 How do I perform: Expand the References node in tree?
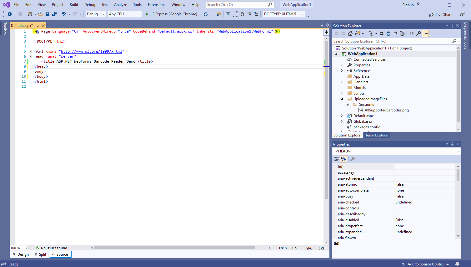click(x=342, y=71)
